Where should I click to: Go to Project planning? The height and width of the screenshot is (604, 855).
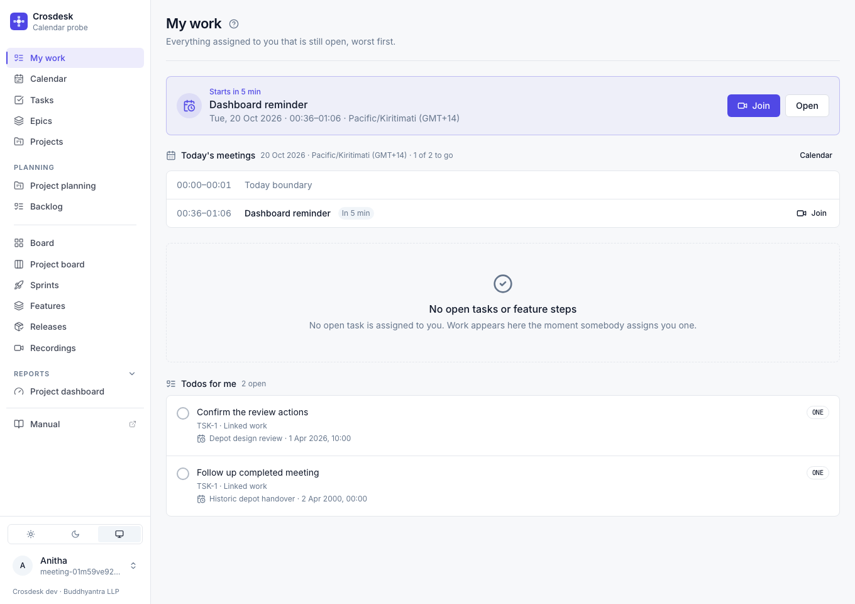pyautogui.click(x=75, y=186)
